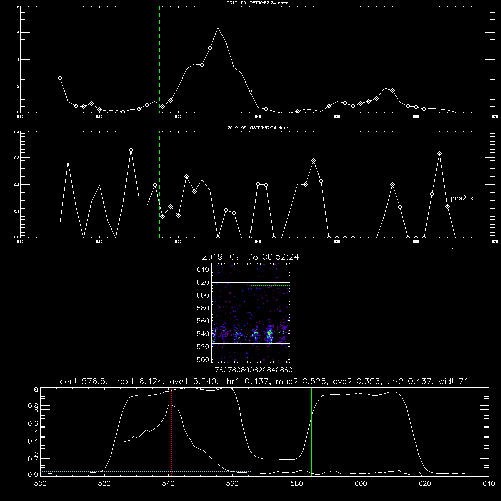Click the dusk plot peak marker near 824
The image size is (501, 501).
tap(131, 150)
